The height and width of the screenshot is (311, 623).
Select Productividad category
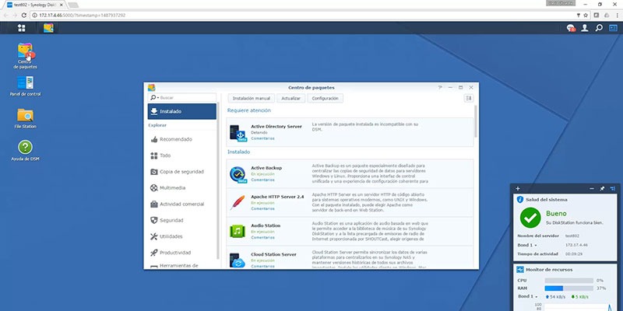pos(182,252)
